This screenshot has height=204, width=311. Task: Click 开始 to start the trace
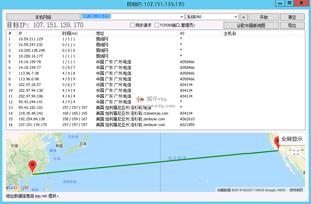[264, 17]
